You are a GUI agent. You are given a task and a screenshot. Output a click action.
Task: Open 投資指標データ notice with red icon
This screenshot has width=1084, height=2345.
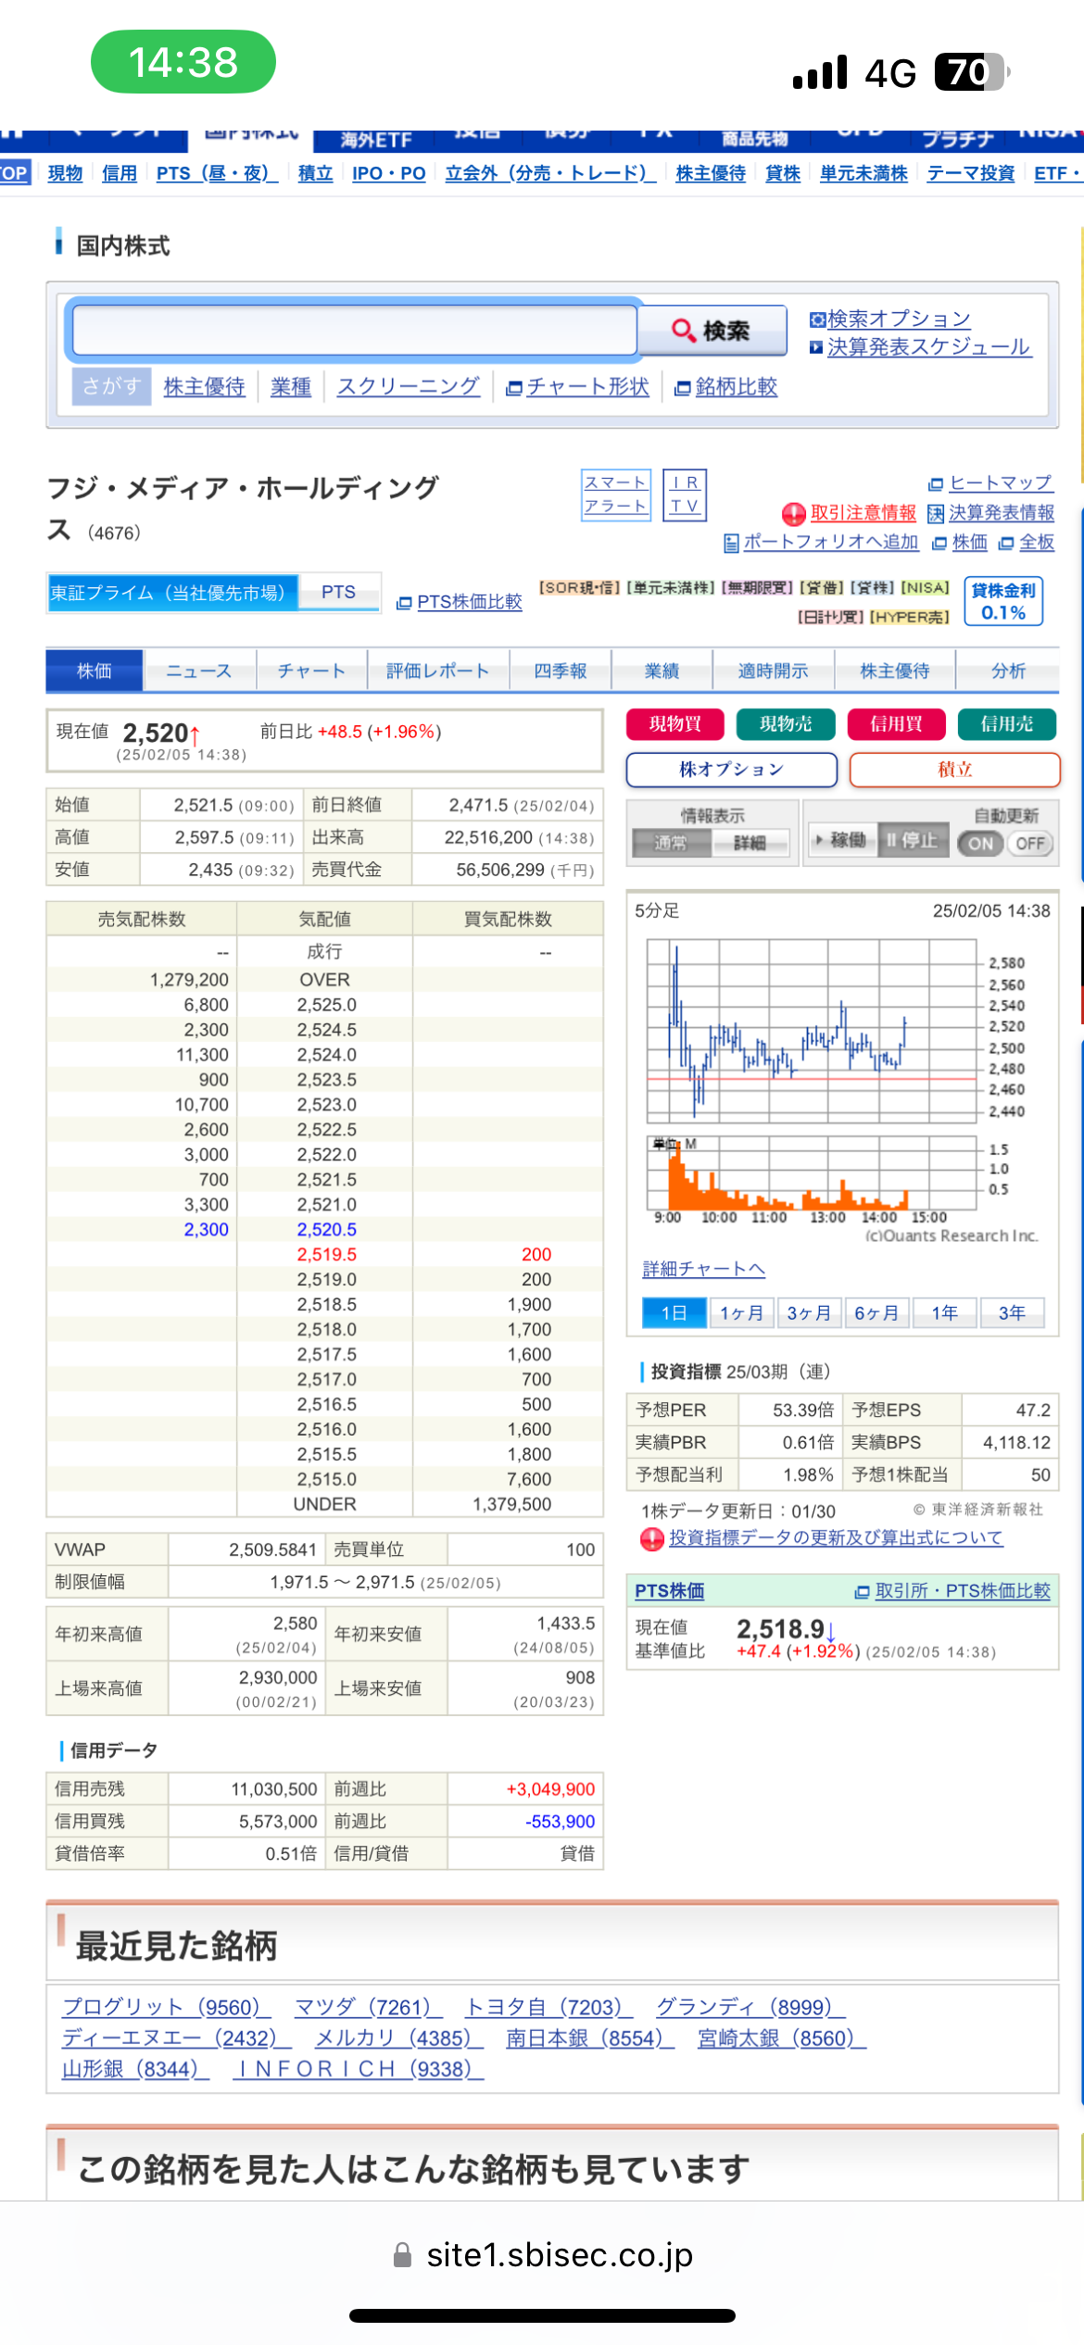823,1538
